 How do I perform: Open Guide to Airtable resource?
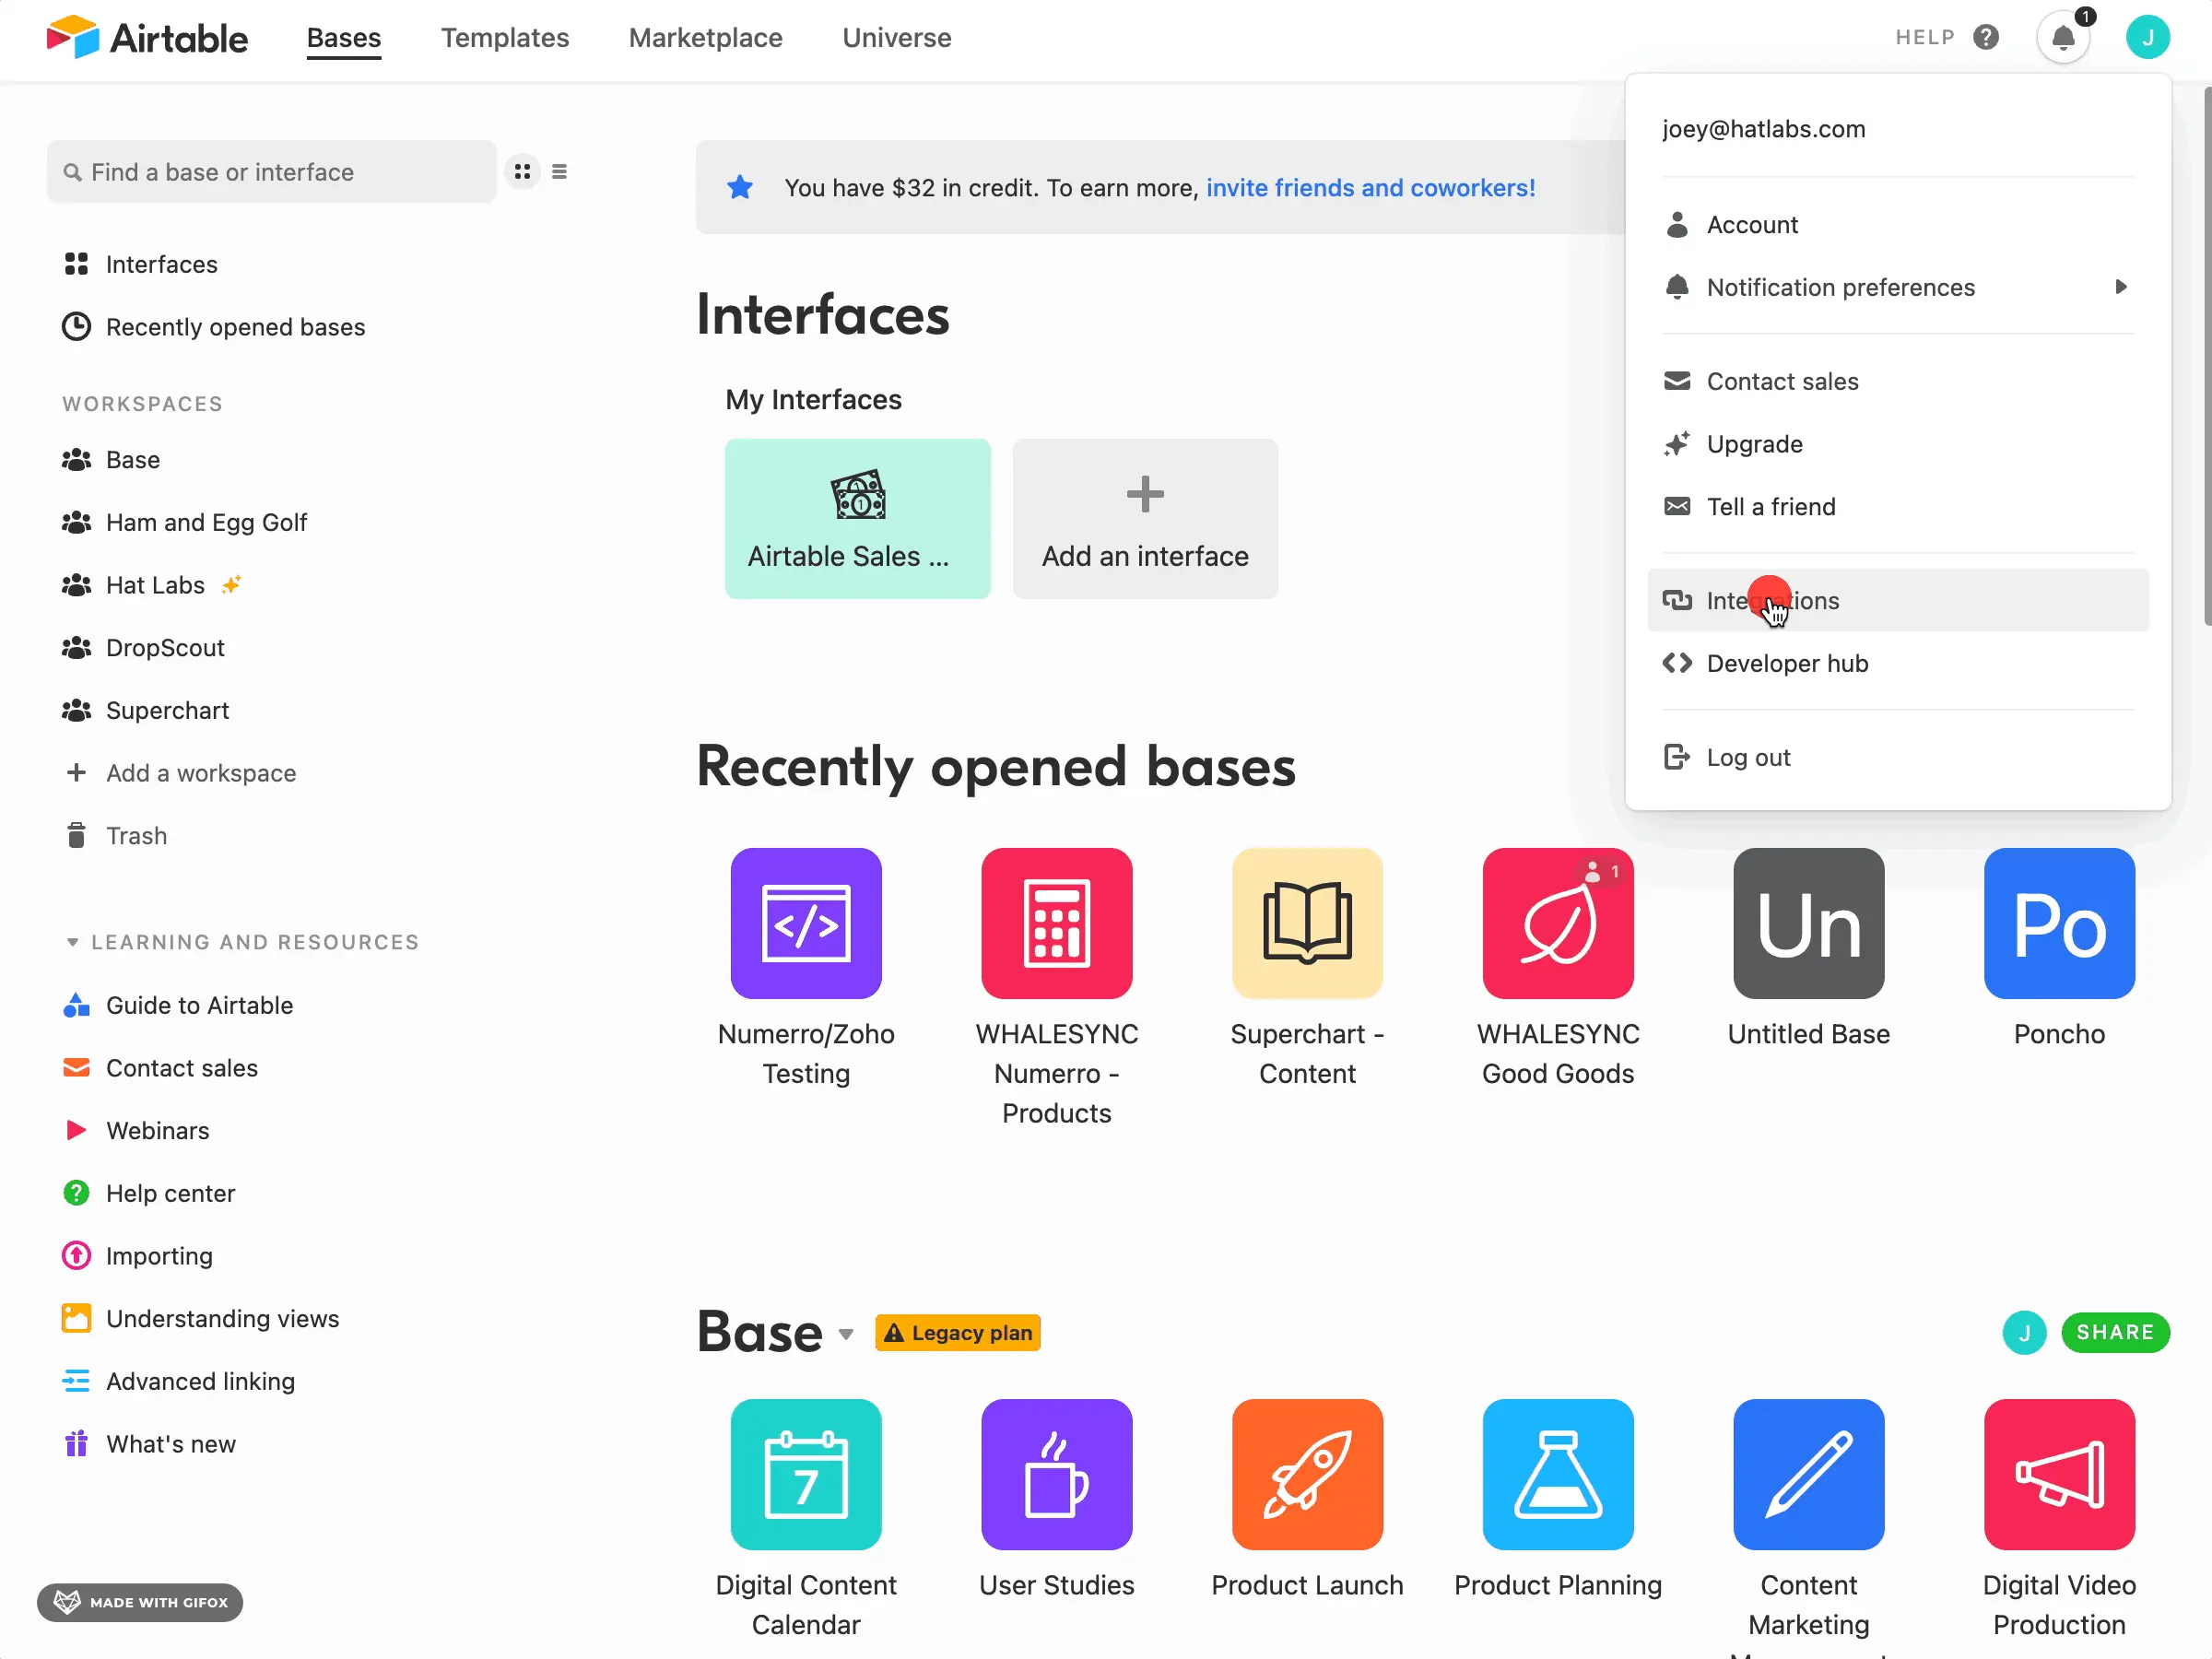pos(178,1005)
